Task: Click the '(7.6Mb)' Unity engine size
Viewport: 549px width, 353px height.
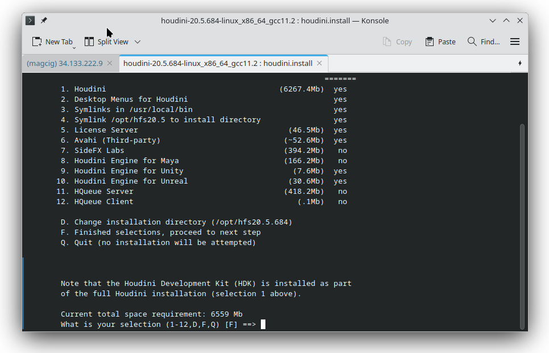Action: click(x=309, y=171)
